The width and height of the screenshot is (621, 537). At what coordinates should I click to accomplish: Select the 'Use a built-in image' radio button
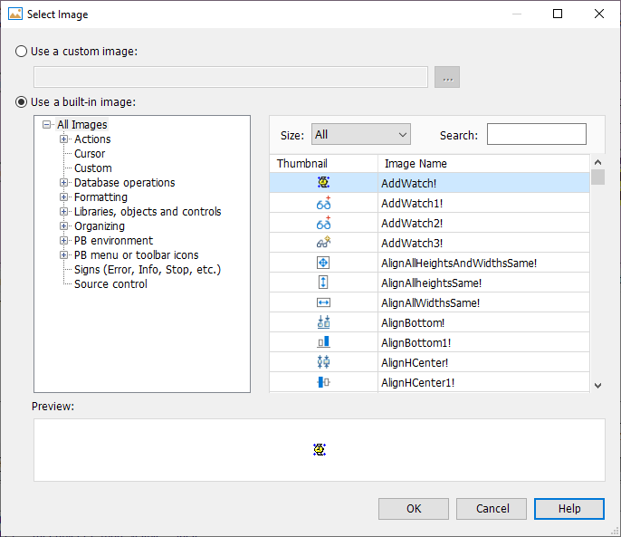pos(22,102)
